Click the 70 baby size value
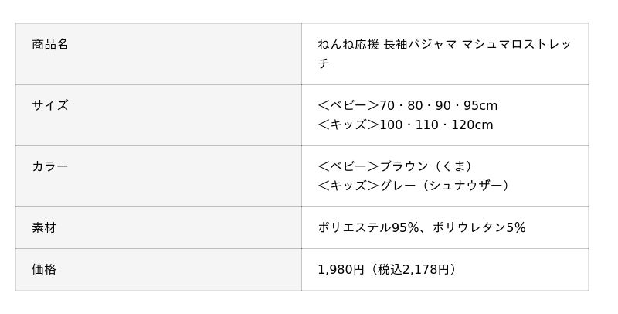Image resolution: width=618 pixels, height=314 pixels. [387, 106]
